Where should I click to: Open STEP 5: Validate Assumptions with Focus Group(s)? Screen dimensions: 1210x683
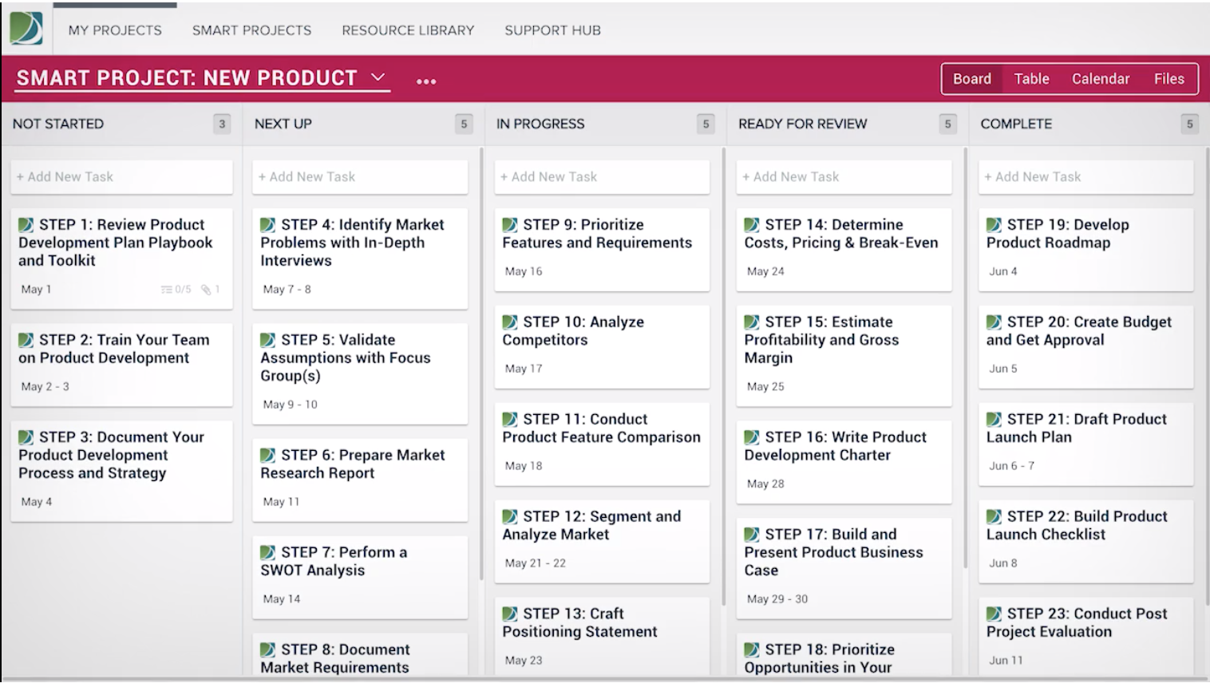[x=360, y=373]
